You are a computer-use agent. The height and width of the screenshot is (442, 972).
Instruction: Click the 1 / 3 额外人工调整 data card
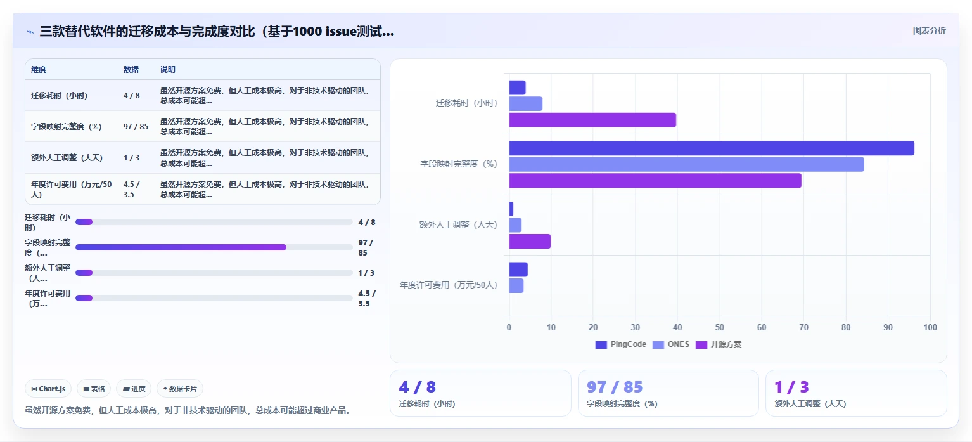[x=856, y=393]
